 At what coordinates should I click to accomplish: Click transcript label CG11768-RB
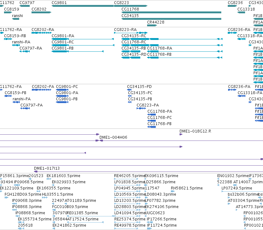click(x=159, y=54)
